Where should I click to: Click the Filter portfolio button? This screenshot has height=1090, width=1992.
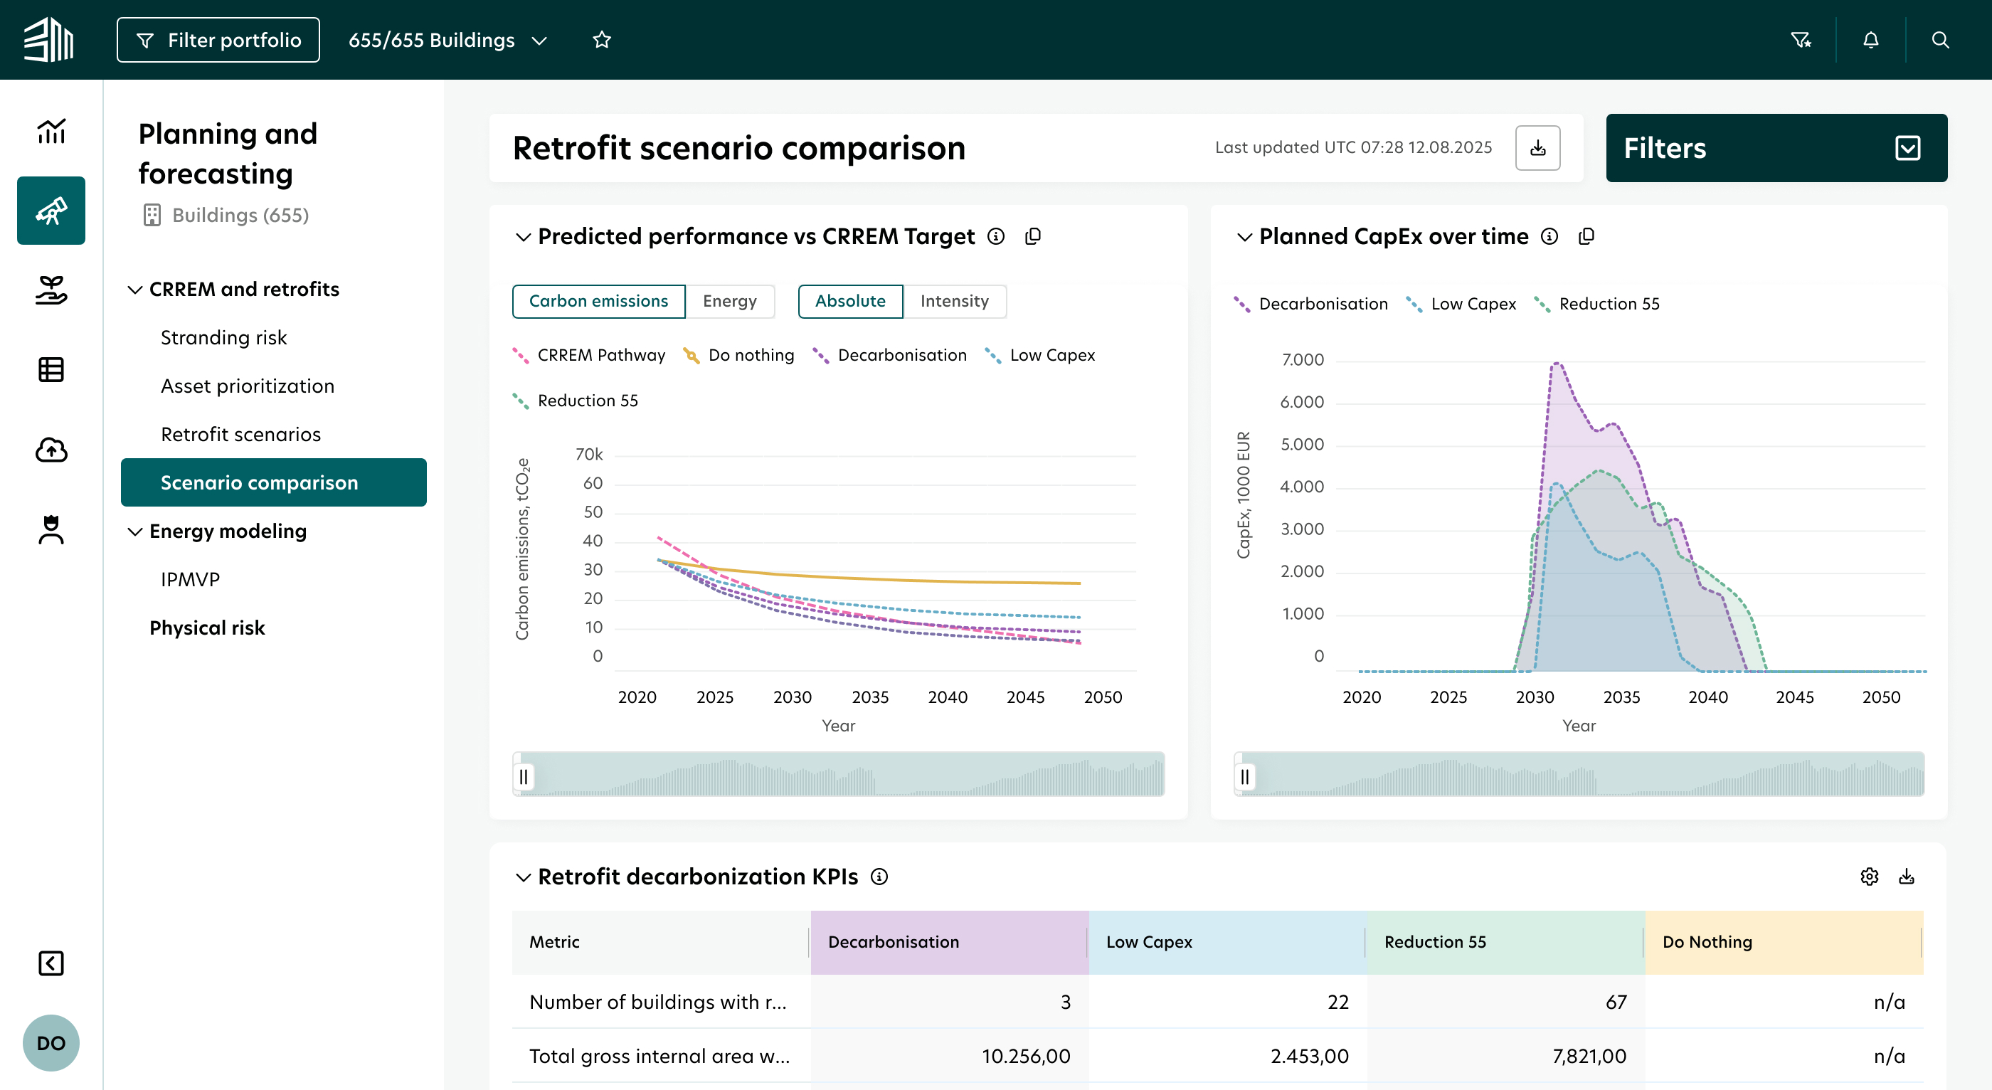pyautogui.click(x=218, y=39)
